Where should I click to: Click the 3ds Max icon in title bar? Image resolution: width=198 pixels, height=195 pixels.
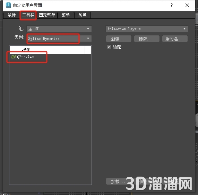(8, 5)
